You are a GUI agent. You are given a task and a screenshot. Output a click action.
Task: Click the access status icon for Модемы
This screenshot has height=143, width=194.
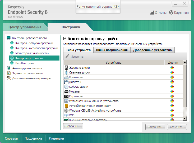(x=172, y=91)
